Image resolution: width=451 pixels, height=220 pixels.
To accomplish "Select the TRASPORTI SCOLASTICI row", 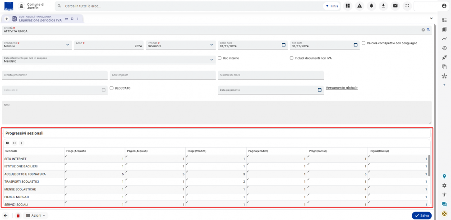I will point(215,182).
